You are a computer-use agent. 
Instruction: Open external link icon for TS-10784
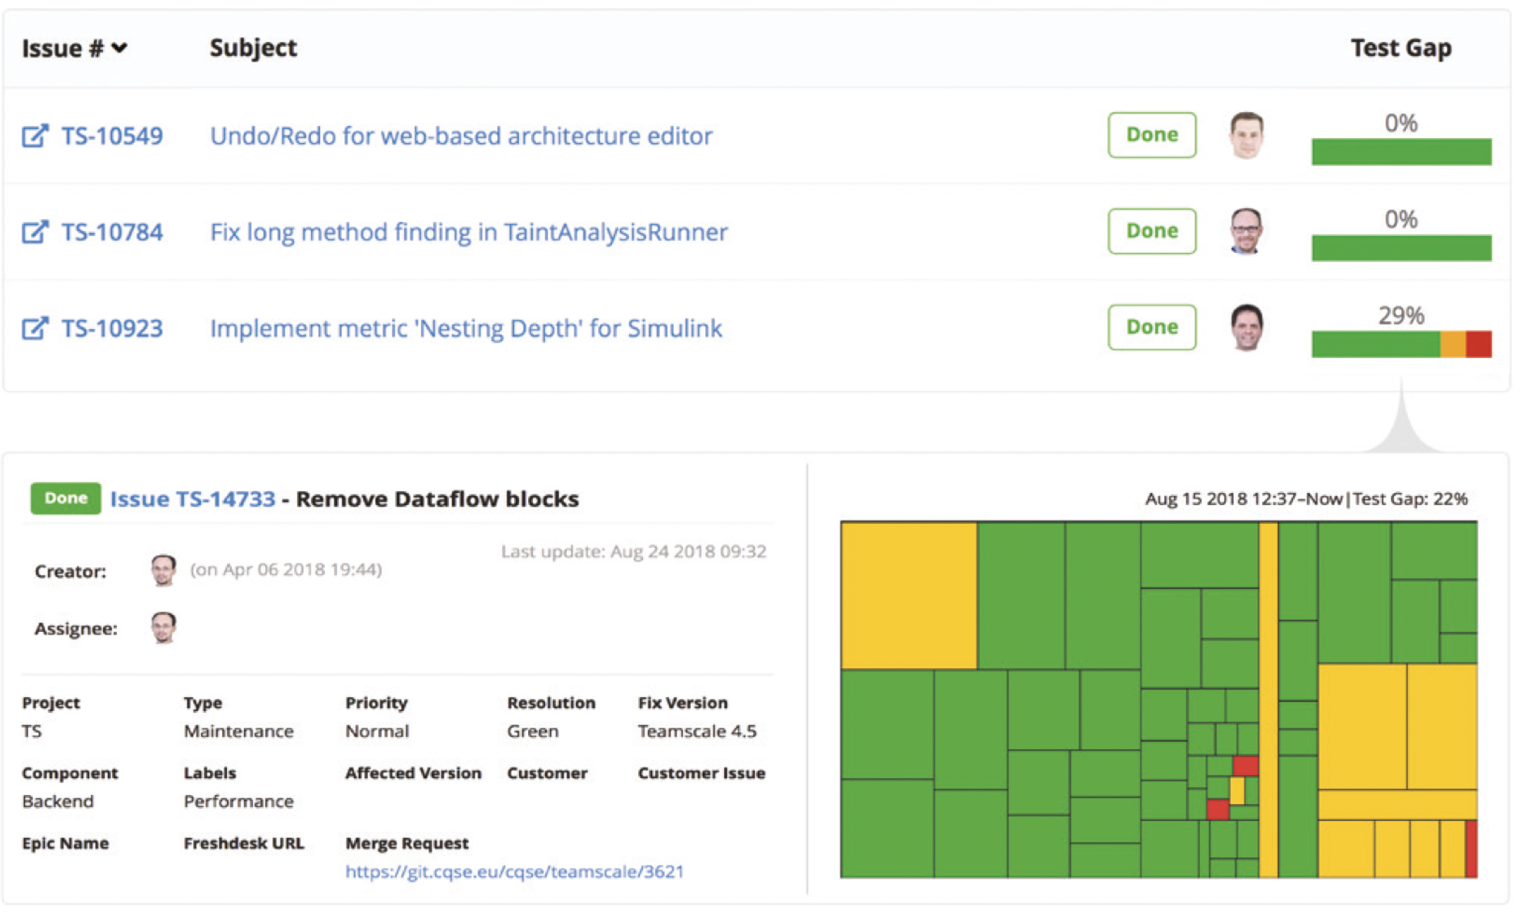coord(35,232)
